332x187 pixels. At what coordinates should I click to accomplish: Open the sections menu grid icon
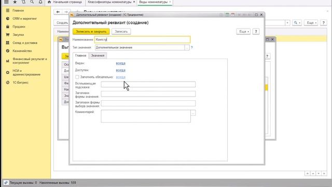(x=6, y=2)
